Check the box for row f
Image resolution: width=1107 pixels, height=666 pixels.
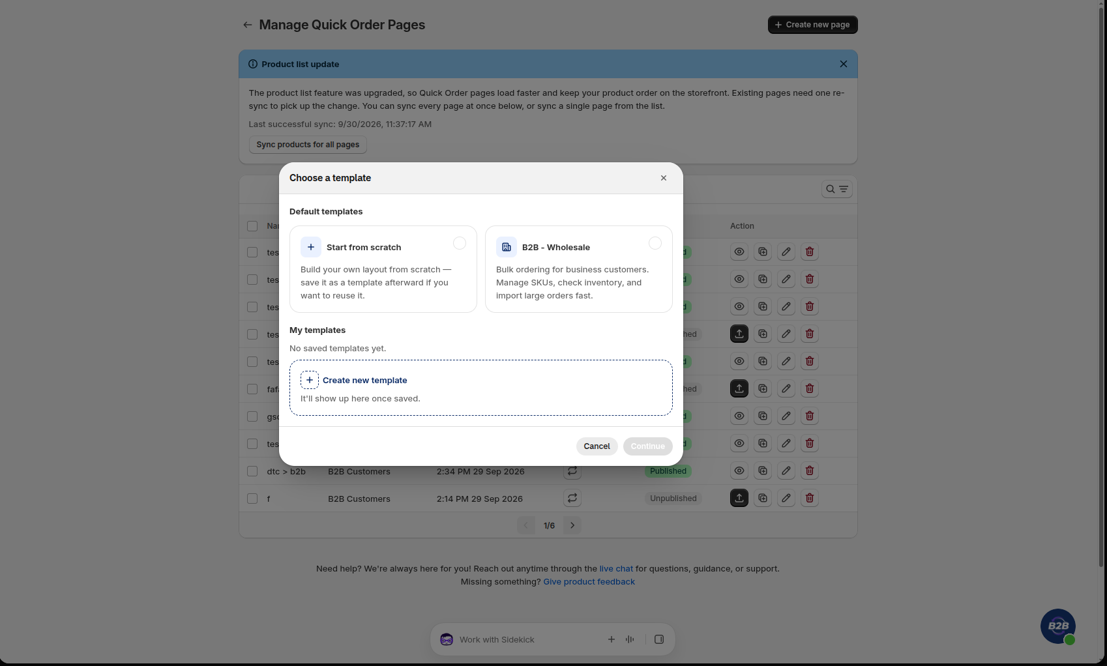click(x=252, y=499)
